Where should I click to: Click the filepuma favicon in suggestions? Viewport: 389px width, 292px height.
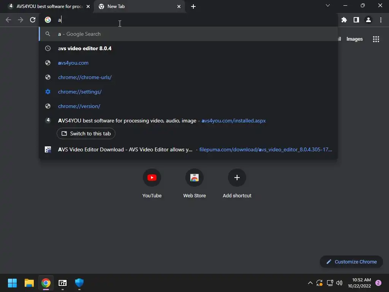coord(48,149)
